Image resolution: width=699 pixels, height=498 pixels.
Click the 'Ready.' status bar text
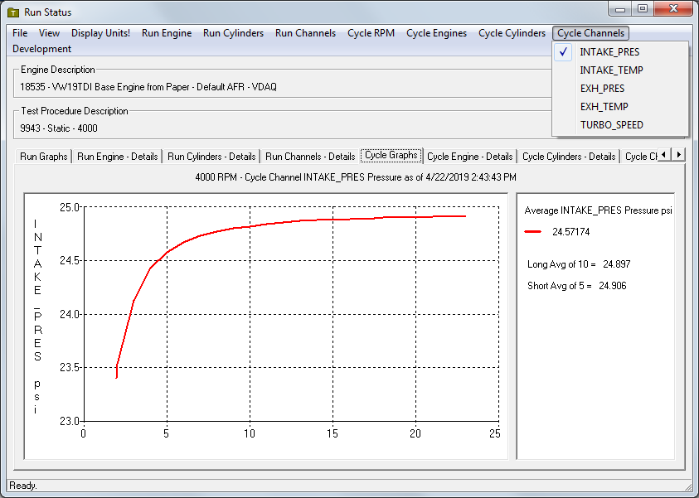pyautogui.click(x=23, y=486)
